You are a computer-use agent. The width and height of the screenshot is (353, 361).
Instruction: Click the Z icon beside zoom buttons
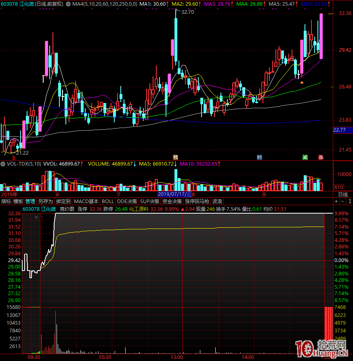349,201
